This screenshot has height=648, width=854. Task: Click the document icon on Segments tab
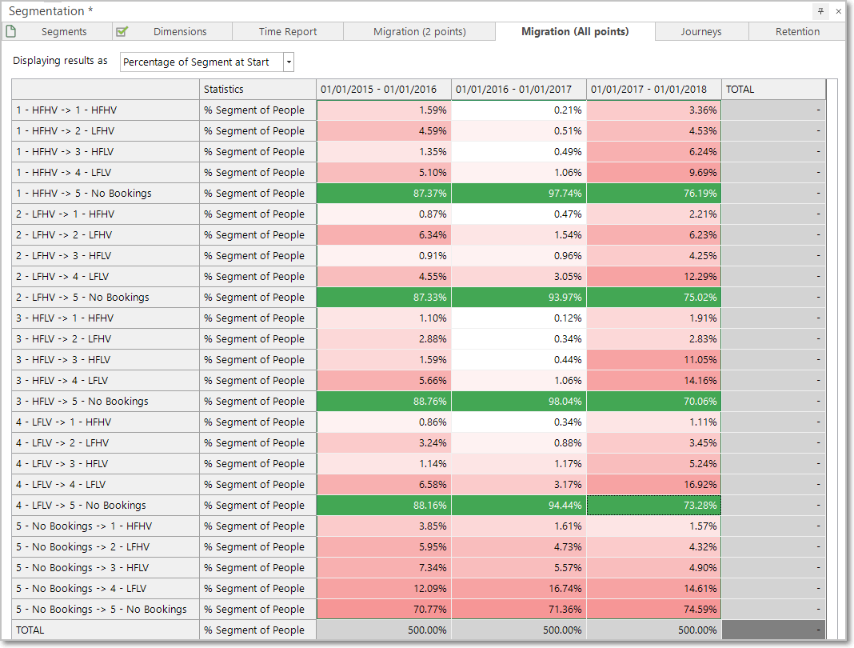(11, 32)
